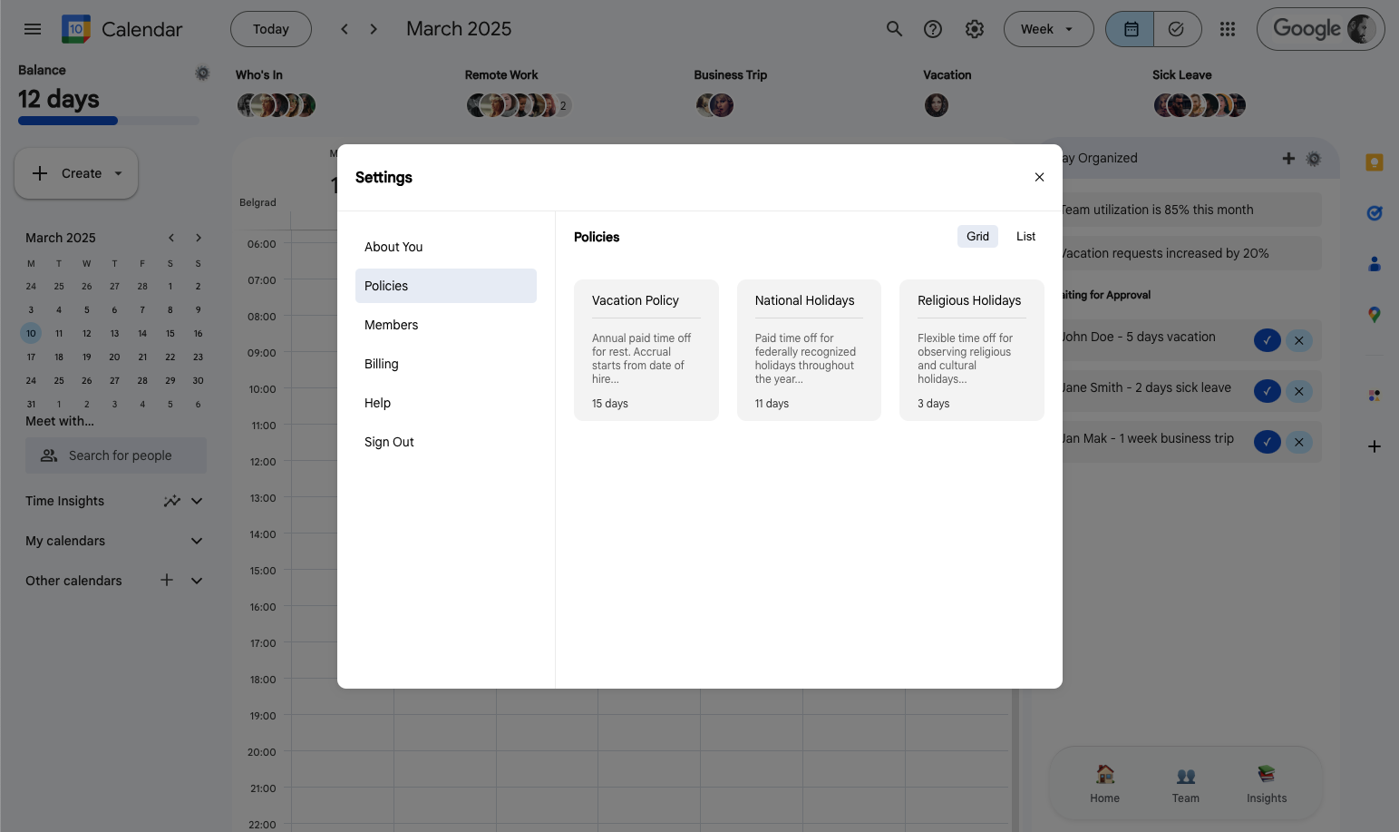Open Google apps grid
The width and height of the screenshot is (1399, 832).
pyautogui.click(x=1228, y=29)
